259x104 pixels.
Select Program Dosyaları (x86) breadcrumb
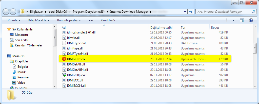[89, 12]
